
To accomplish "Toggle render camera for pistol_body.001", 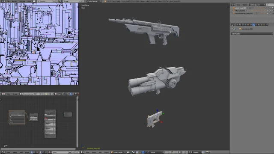I will (273, 8).
